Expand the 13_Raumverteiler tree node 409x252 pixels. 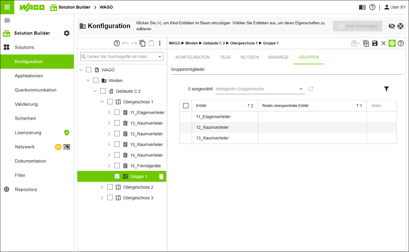pyautogui.click(x=109, y=123)
